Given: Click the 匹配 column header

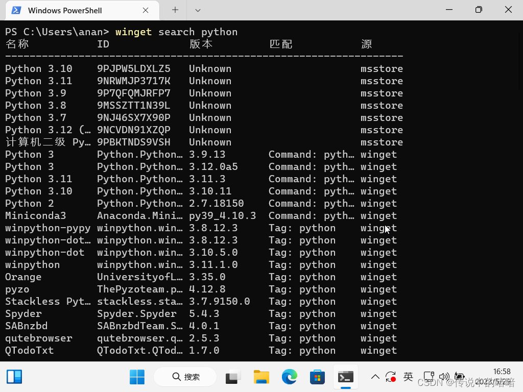Looking at the screenshot, I should point(281,44).
